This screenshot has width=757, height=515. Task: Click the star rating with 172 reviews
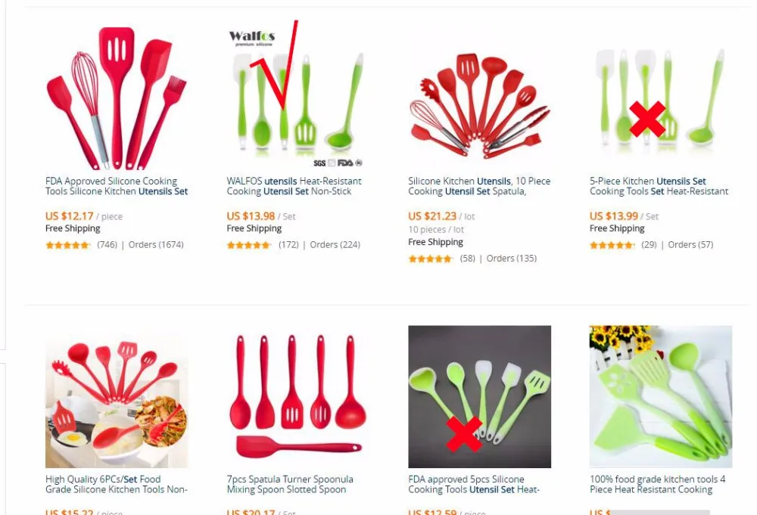click(x=249, y=245)
